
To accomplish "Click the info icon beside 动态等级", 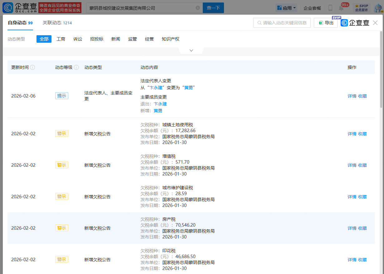I will pos(76,67).
